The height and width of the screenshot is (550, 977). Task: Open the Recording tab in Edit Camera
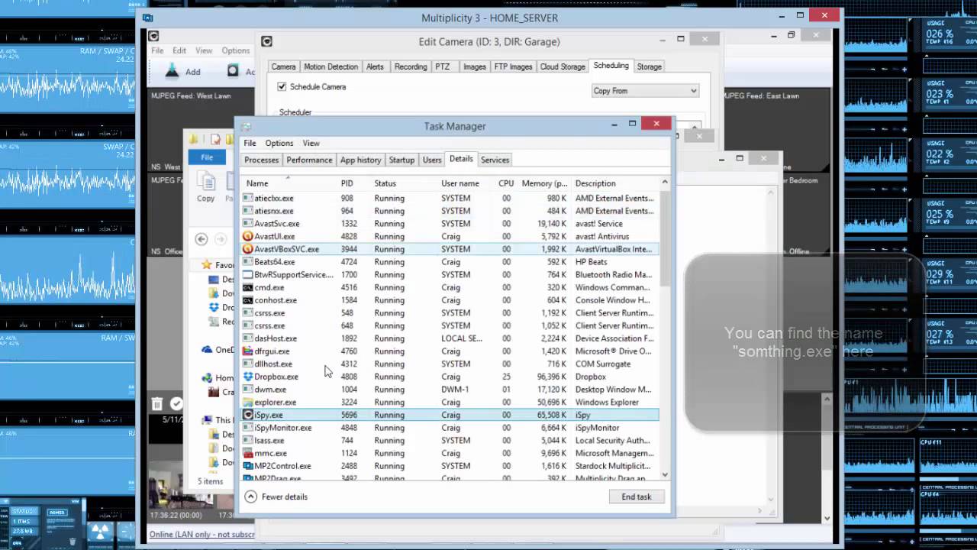tap(411, 66)
